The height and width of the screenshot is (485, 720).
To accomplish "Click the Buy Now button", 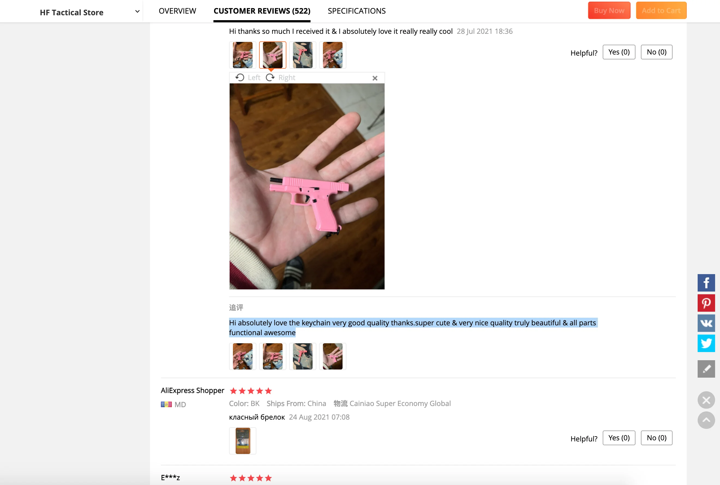I will pyautogui.click(x=608, y=11).
